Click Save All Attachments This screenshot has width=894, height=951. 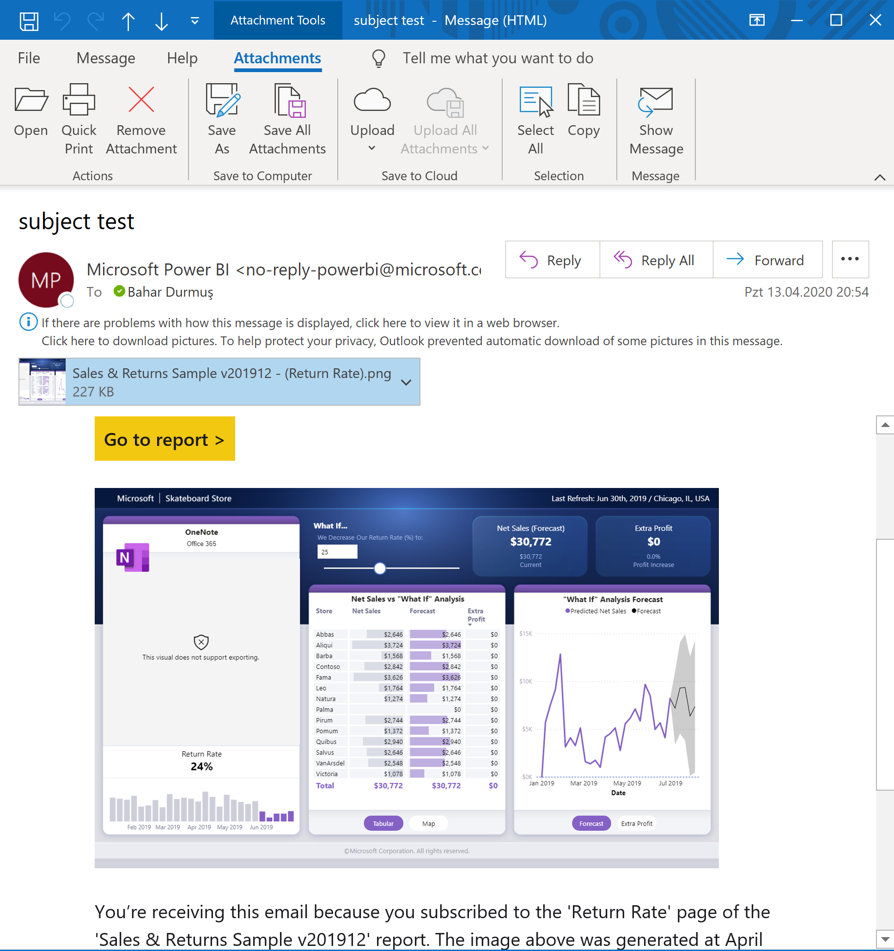tap(287, 120)
